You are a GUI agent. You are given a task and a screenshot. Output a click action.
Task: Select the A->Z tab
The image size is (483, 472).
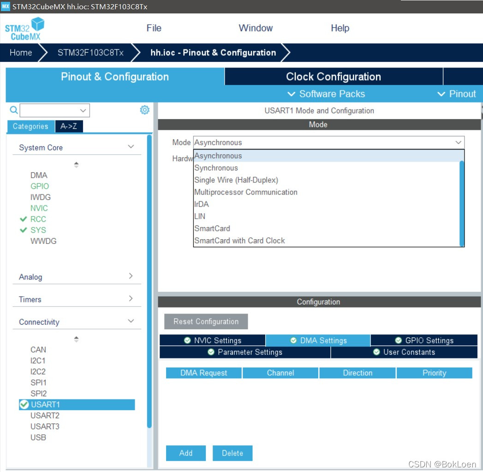tap(69, 126)
